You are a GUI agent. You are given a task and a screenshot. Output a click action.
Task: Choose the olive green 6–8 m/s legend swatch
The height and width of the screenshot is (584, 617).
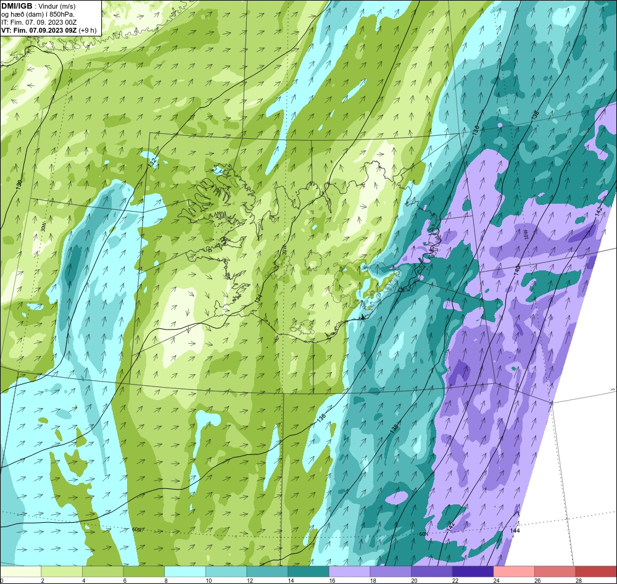[144, 572]
